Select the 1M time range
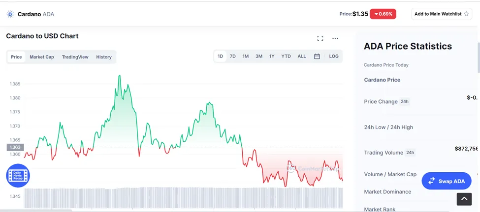 click(x=246, y=56)
